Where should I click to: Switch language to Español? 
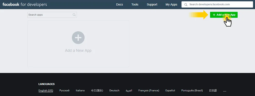click(170, 91)
